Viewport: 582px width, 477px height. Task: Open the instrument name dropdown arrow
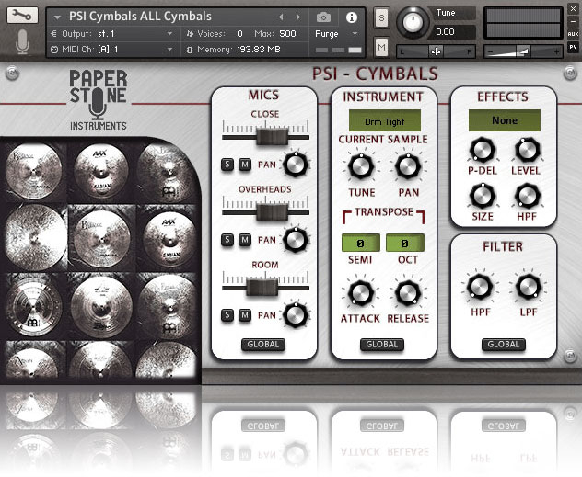(55, 17)
